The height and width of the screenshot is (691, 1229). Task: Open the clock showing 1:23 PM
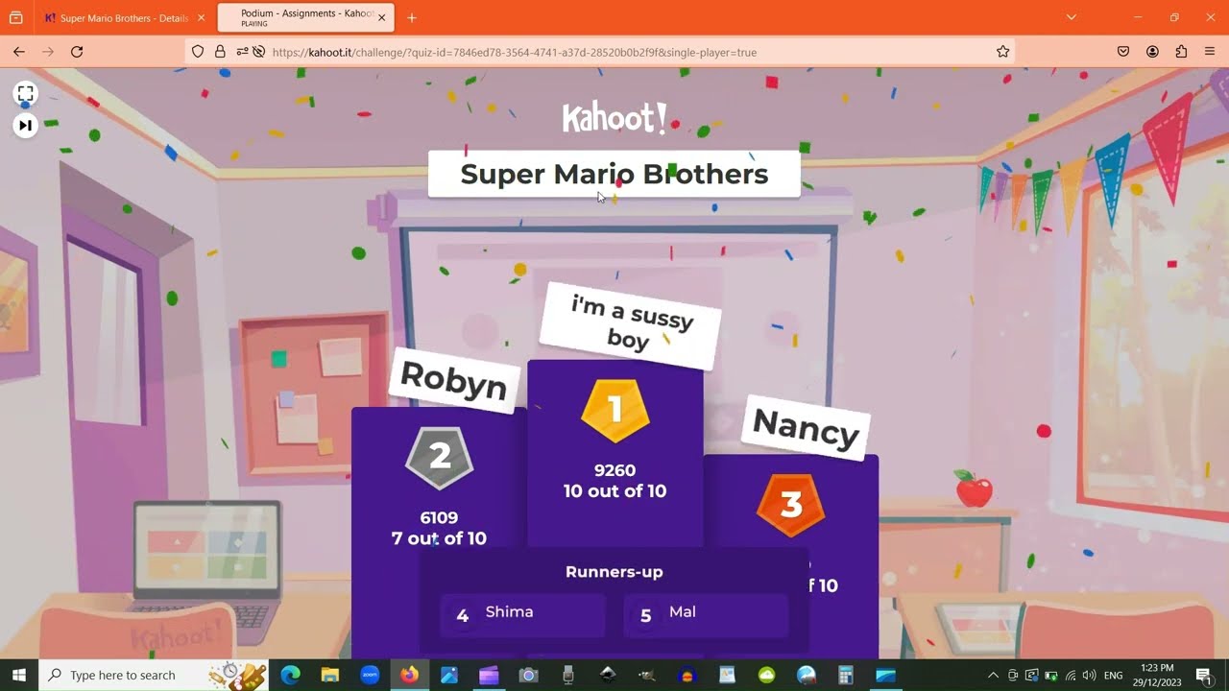coord(1157,675)
